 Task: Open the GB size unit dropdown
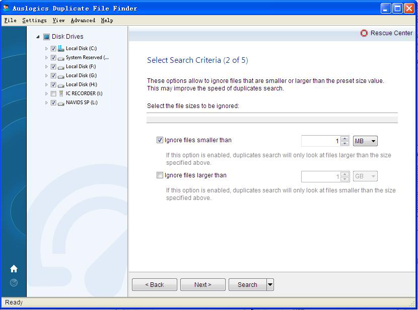pyautogui.click(x=365, y=176)
